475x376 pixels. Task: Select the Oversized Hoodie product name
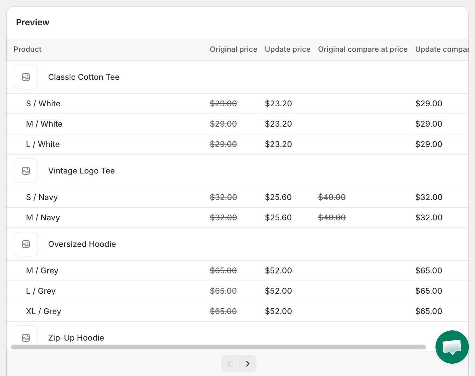click(x=82, y=244)
